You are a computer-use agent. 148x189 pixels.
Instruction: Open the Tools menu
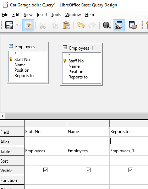[56, 15]
